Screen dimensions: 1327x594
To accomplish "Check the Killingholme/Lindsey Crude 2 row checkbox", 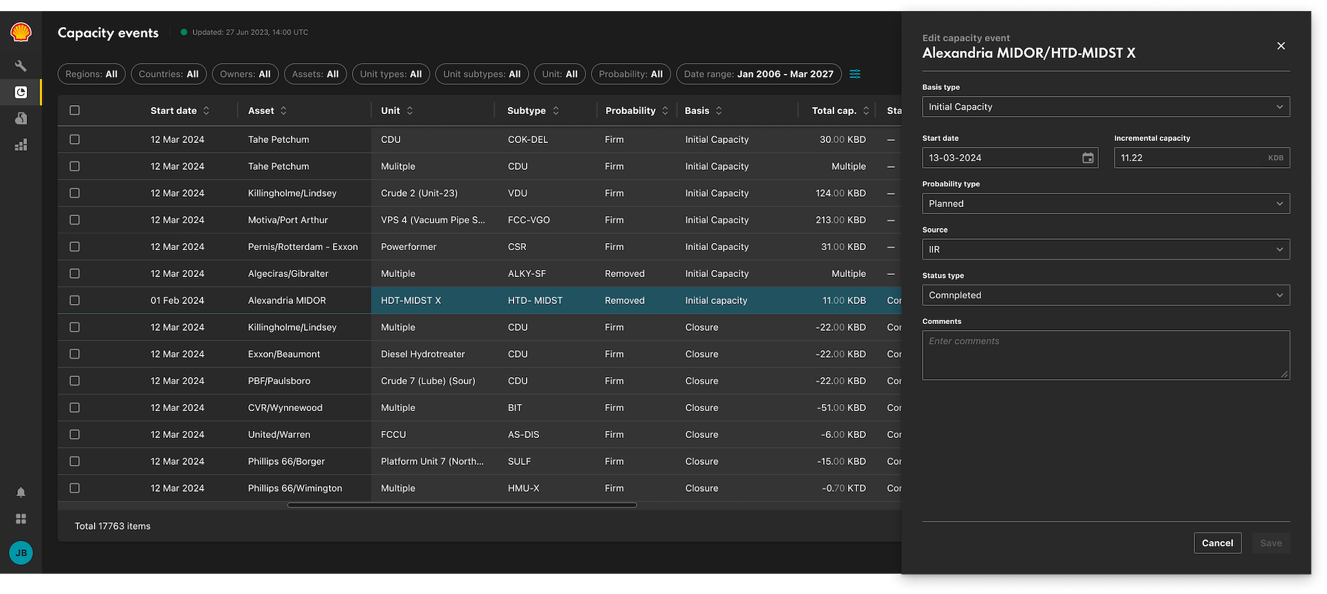I will 75,193.
